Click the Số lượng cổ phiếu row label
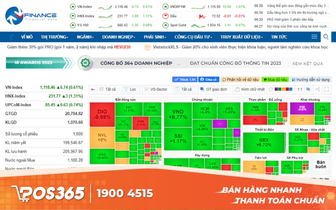336x210 pixels. point(21,134)
